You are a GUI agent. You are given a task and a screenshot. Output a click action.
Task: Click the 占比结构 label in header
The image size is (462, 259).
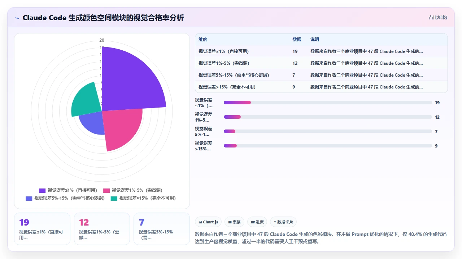click(437, 17)
